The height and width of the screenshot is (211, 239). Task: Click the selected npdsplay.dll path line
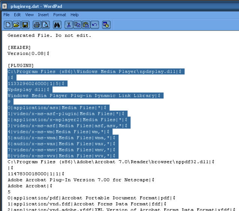(x=95, y=71)
